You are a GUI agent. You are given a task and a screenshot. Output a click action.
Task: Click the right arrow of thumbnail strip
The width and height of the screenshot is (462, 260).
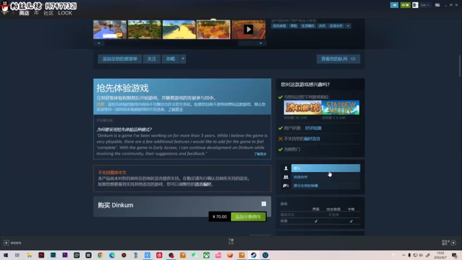[x=261, y=43]
